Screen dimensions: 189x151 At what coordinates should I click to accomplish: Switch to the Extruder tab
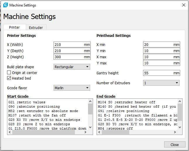pyautogui.click(x=36, y=28)
